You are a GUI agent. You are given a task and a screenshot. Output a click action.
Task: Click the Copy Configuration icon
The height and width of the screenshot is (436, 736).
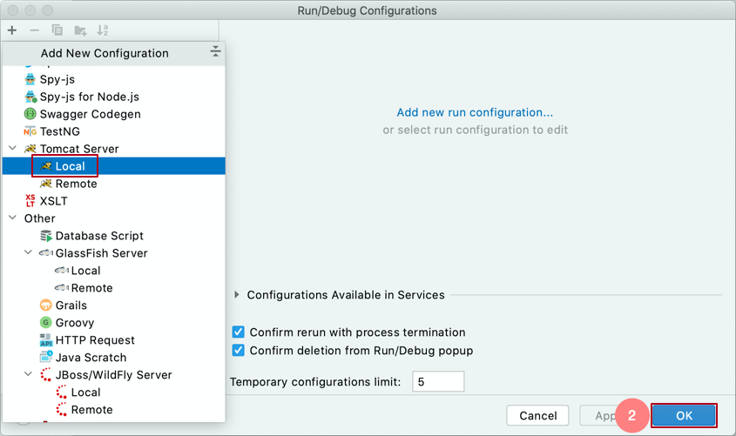click(x=57, y=30)
